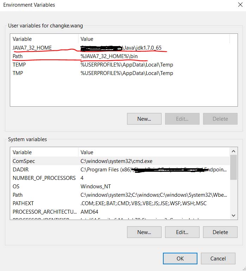Select the PROCESSOR_ARCHITECTU... system variable

click(45, 212)
